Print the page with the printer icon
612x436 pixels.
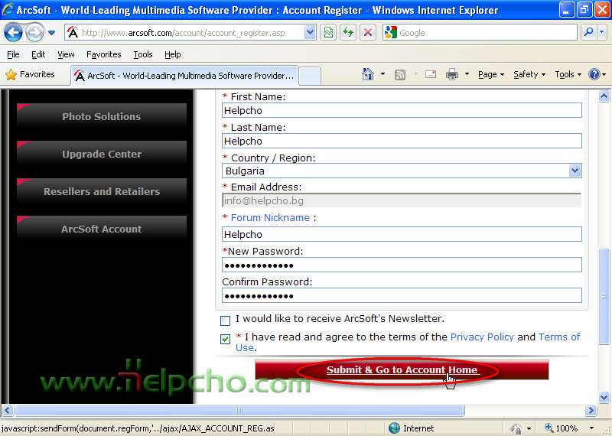(x=452, y=74)
